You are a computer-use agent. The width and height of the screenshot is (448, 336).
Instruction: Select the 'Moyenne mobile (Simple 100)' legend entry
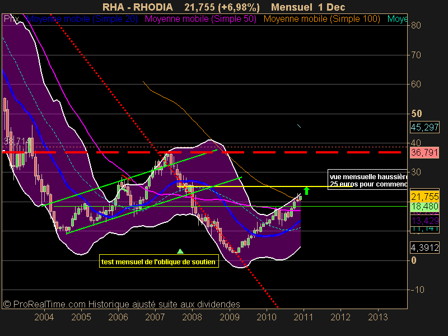point(322,19)
